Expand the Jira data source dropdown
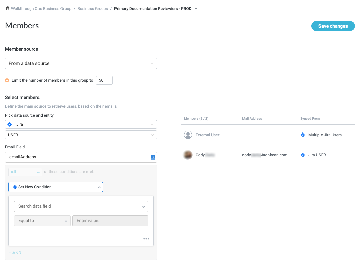This screenshot has width=360, height=266. [81, 124]
